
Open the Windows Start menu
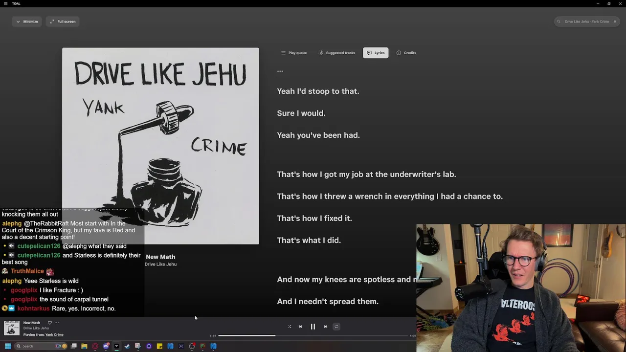point(8,346)
